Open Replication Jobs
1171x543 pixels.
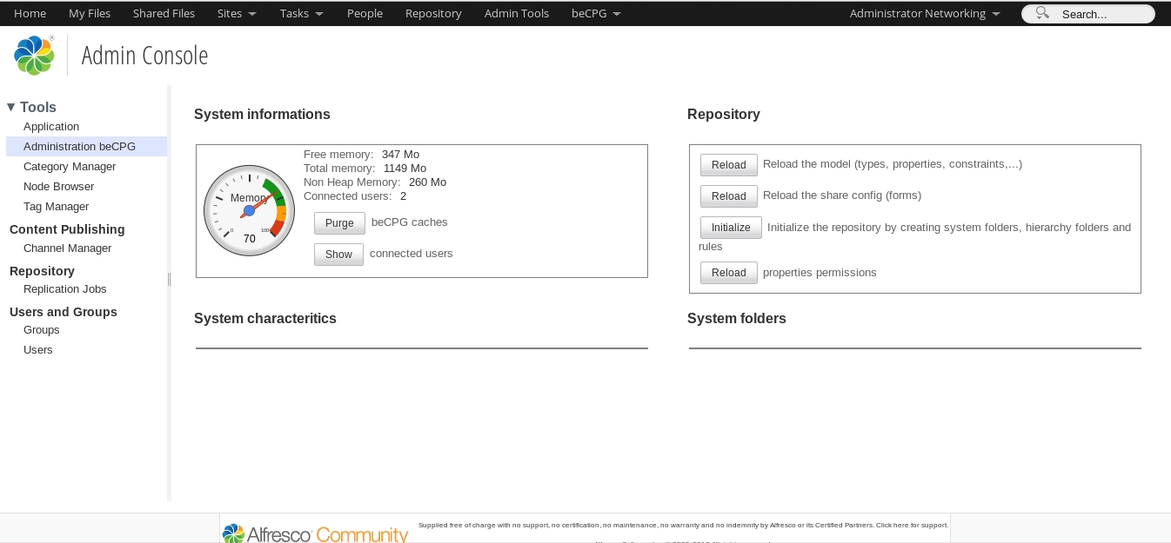64,288
